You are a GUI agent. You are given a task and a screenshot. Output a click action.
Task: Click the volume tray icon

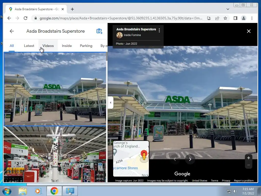[x=235, y=191]
